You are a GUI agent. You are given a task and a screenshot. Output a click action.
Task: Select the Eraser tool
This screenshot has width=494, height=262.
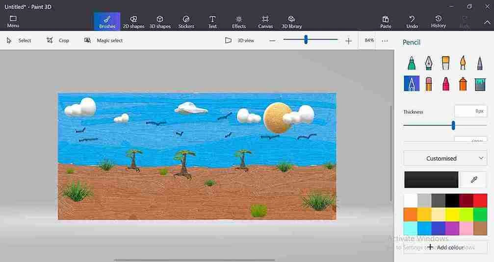tap(428, 84)
